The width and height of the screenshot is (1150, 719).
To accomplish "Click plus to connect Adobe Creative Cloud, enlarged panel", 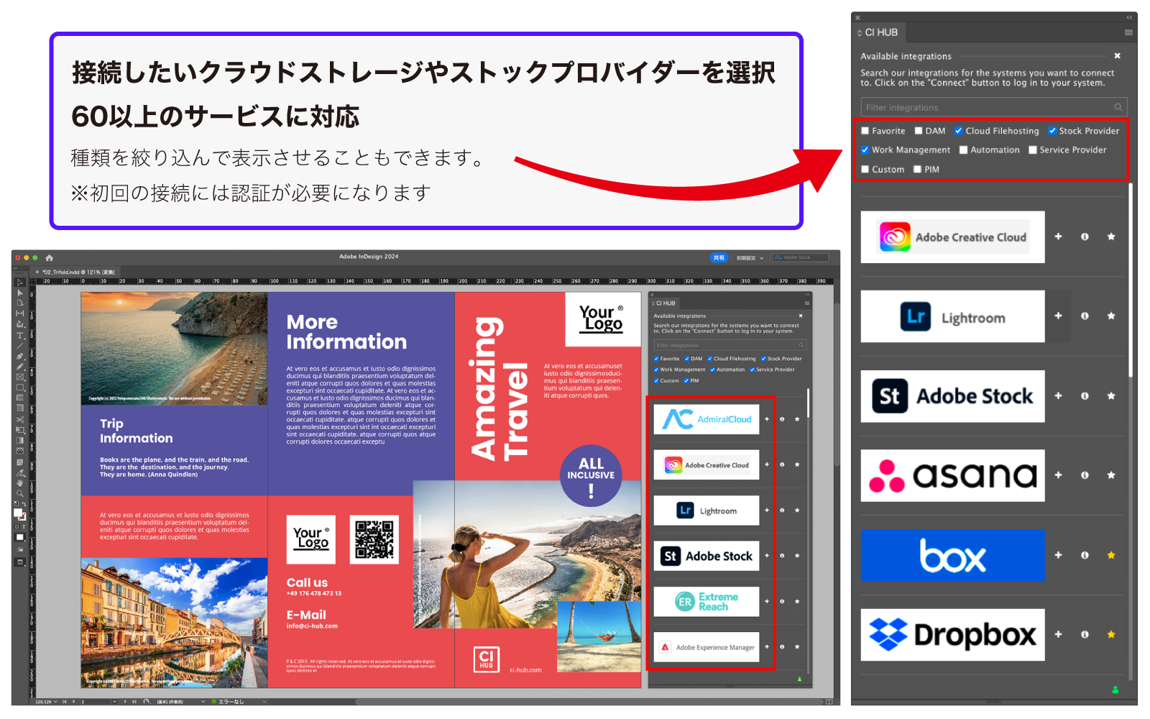I will click(x=1058, y=237).
